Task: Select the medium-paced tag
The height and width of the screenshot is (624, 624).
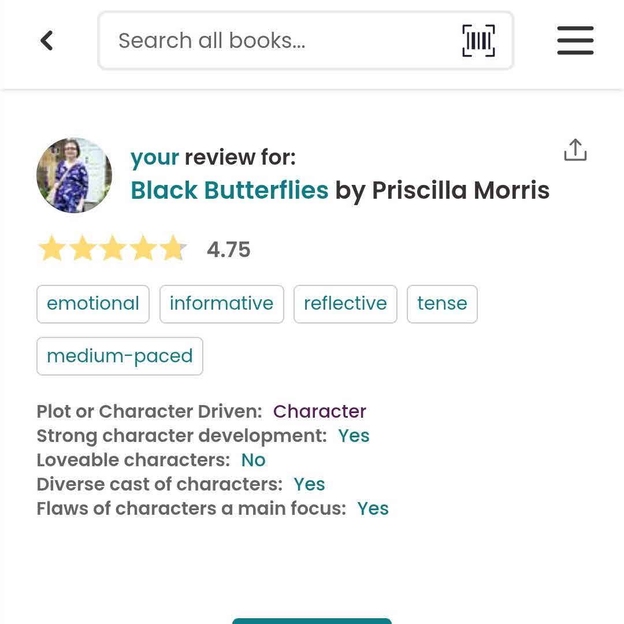Action: coord(120,356)
